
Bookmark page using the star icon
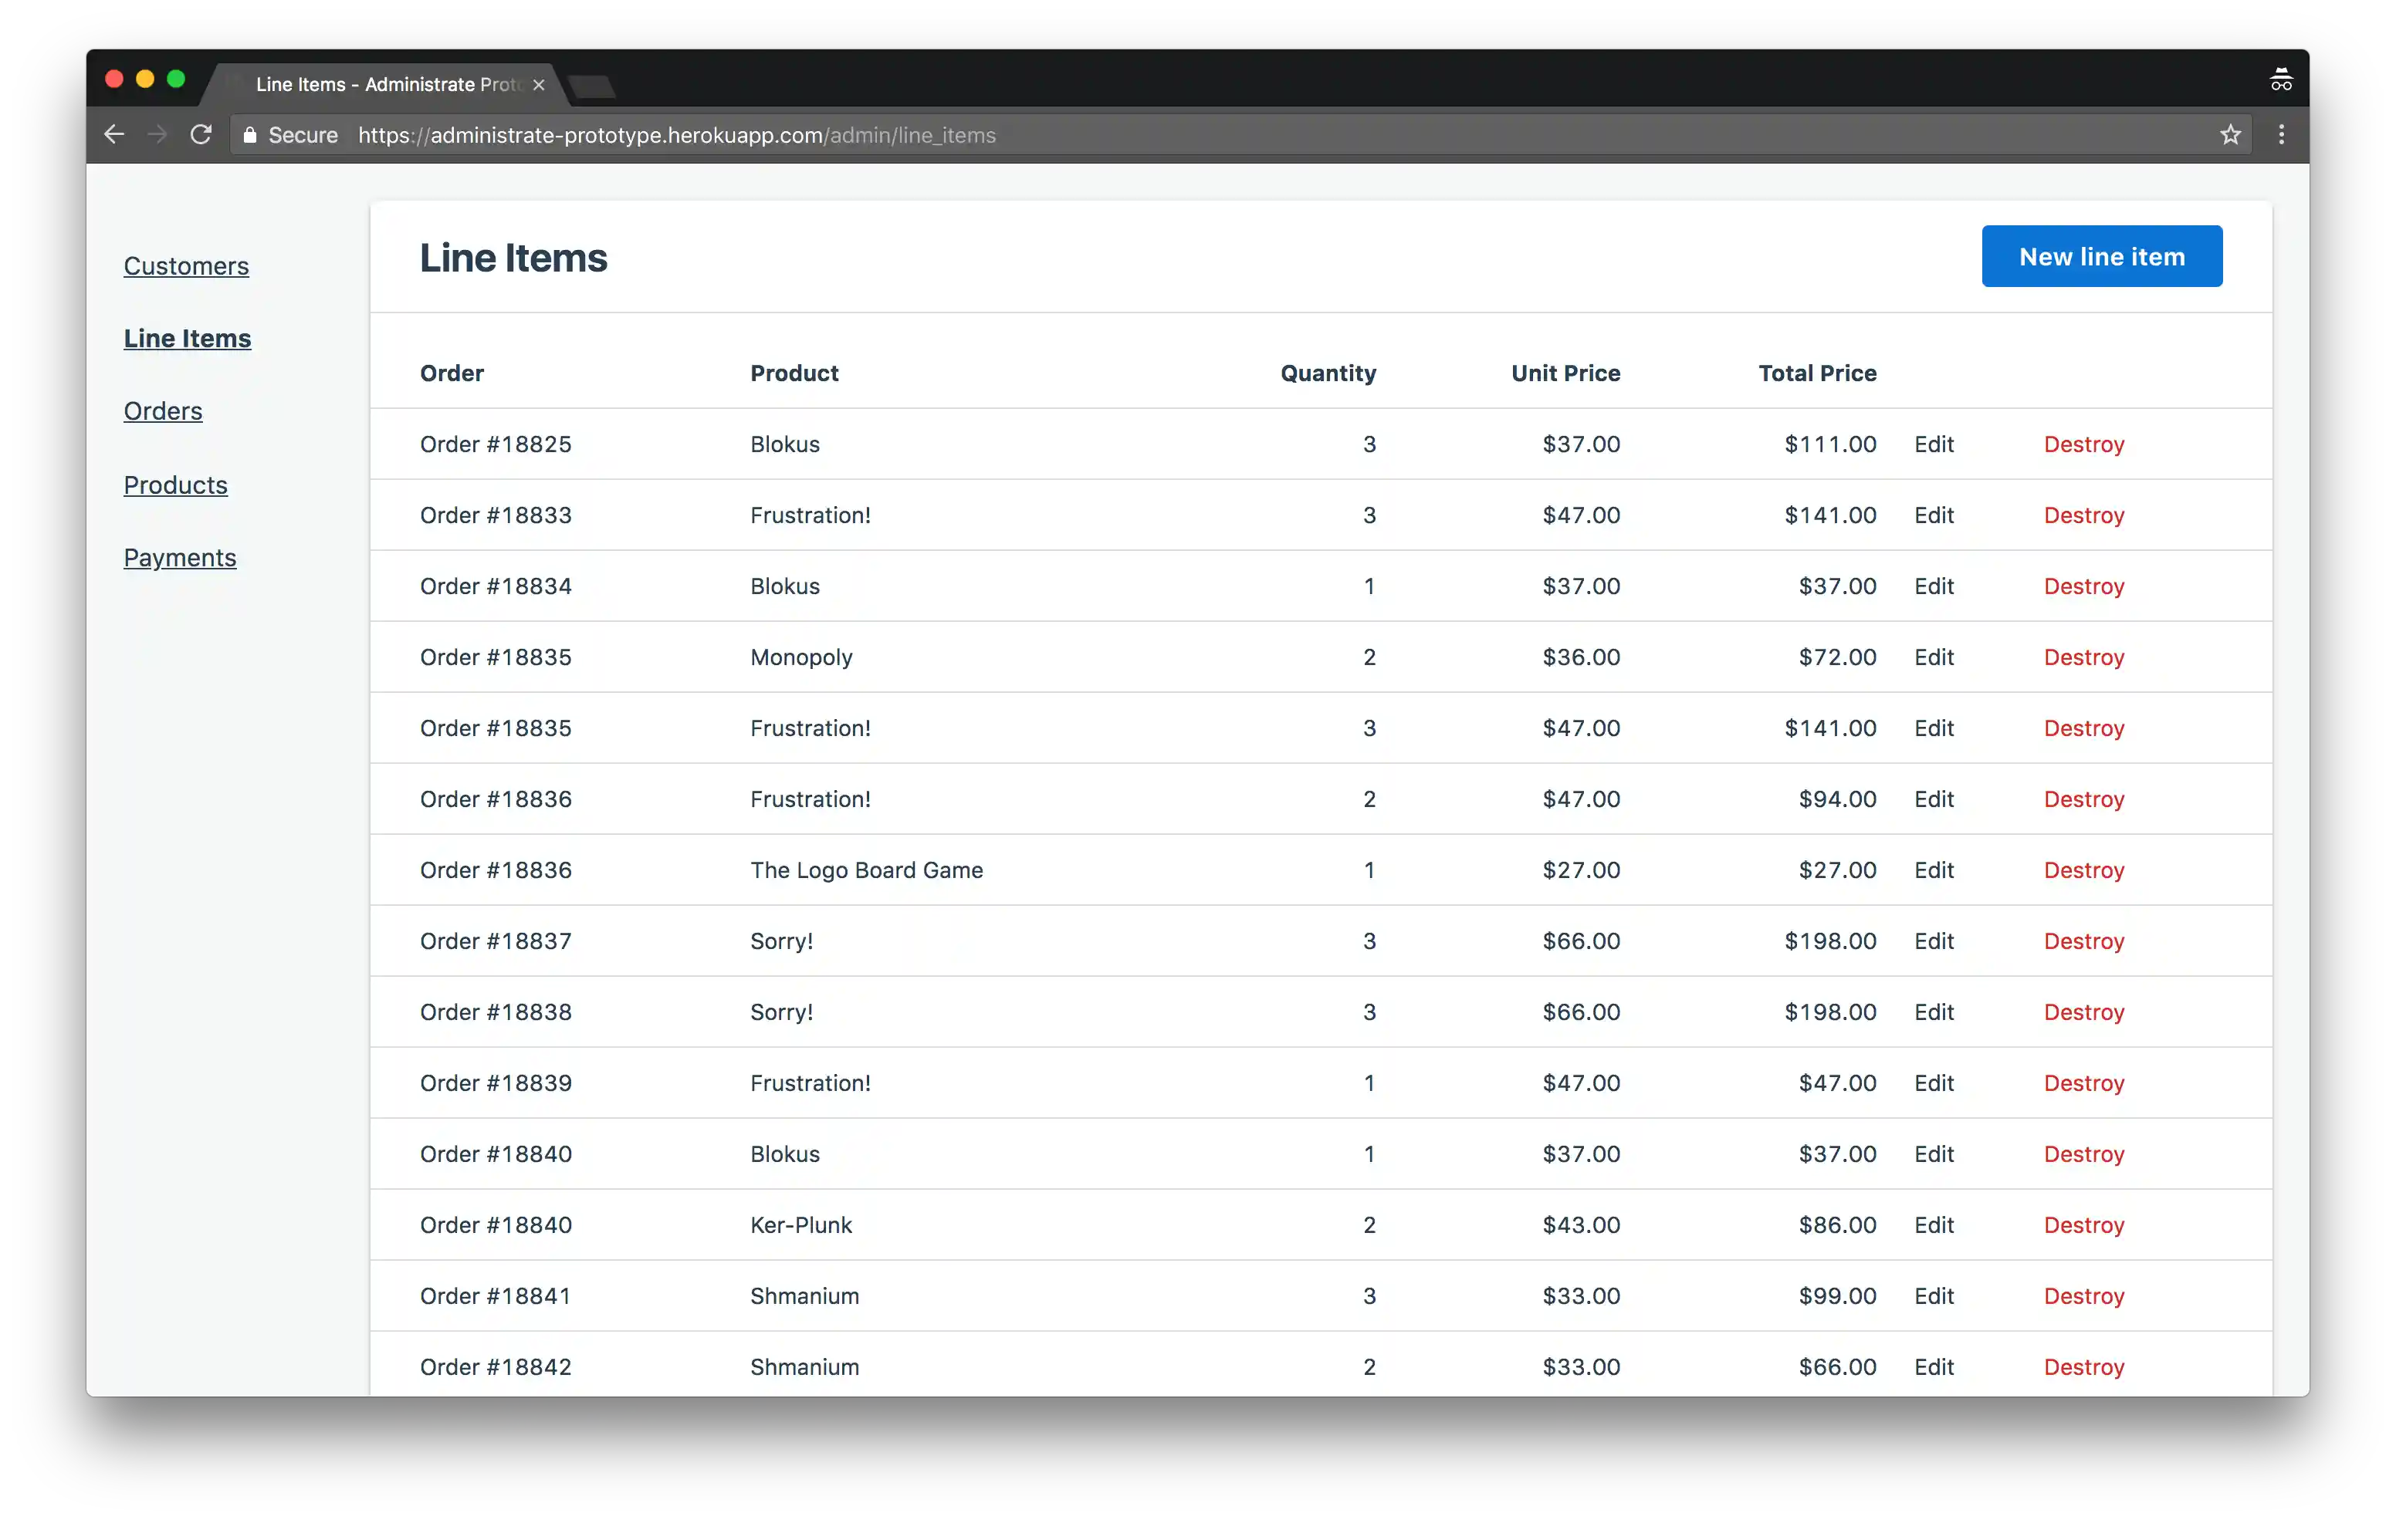click(x=2230, y=134)
